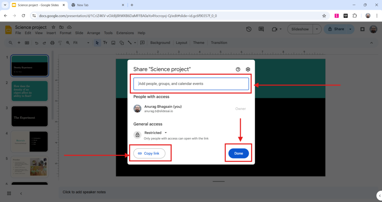Open share settings gear icon
The height and width of the screenshot is (202, 382).
248,69
